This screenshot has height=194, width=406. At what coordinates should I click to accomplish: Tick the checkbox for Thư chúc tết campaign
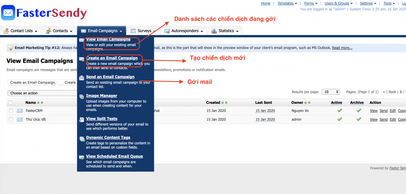pos(11,119)
